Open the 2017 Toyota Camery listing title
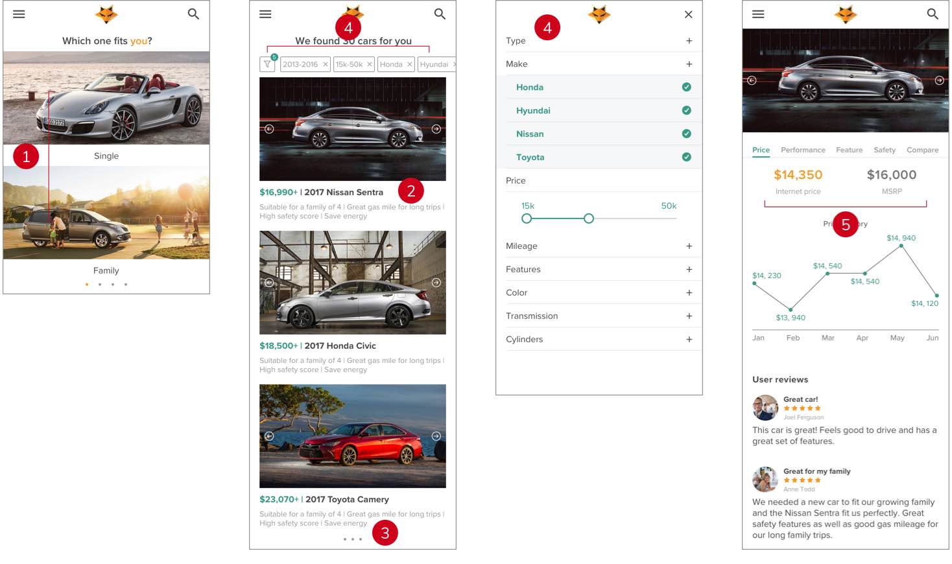 pos(347,499)
